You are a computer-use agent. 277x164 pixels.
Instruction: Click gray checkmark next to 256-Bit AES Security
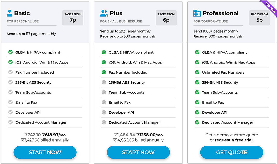pyautogui.click(x=10, y=82)
